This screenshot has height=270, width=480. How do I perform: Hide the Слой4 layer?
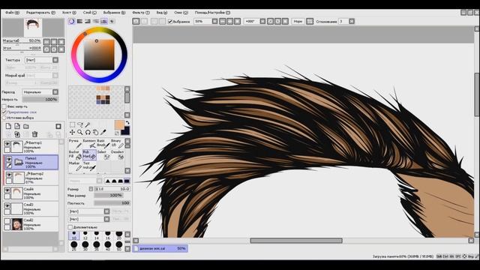(7, 190)
